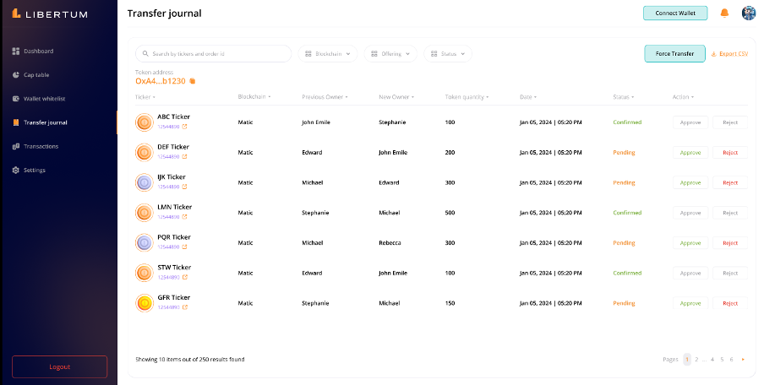Click the notification bell icon
Image resolution: width=764 pixels, height=385 pixels.
724,13
